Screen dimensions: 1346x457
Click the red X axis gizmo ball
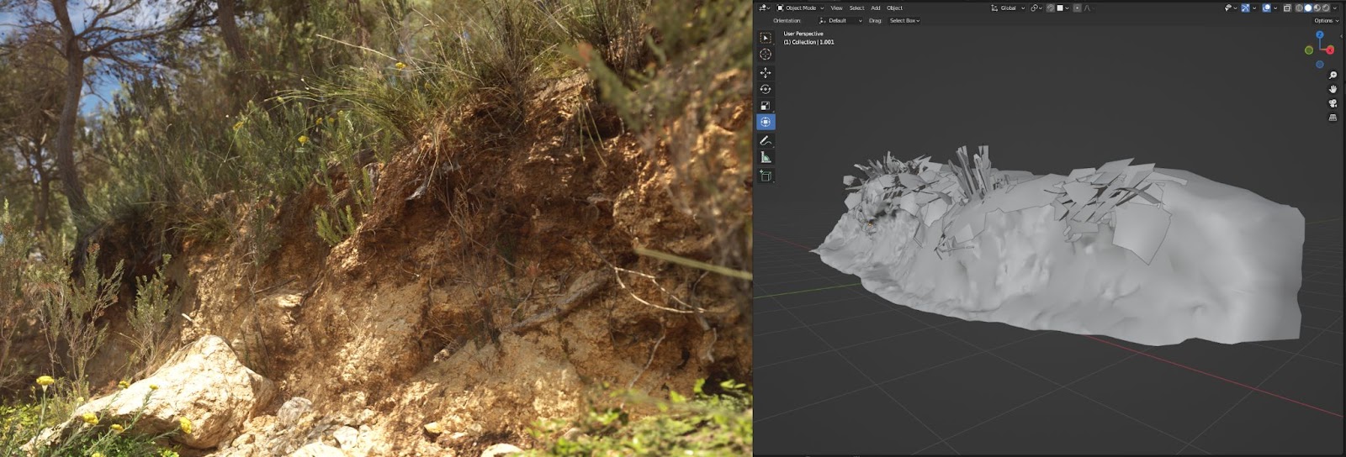(1330, 50)
